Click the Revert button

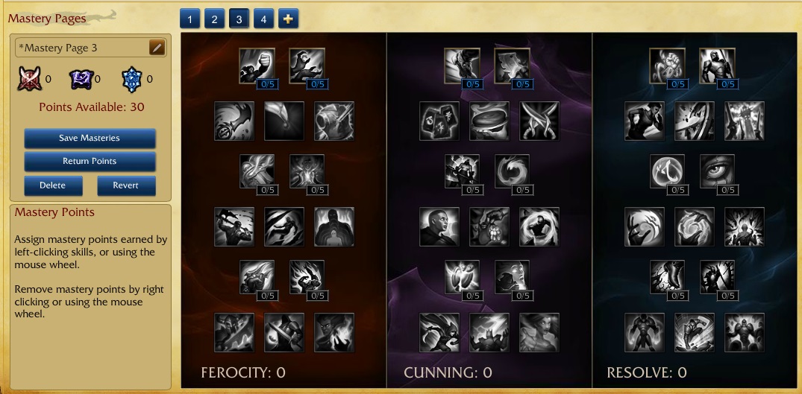(x=126, y=185)
